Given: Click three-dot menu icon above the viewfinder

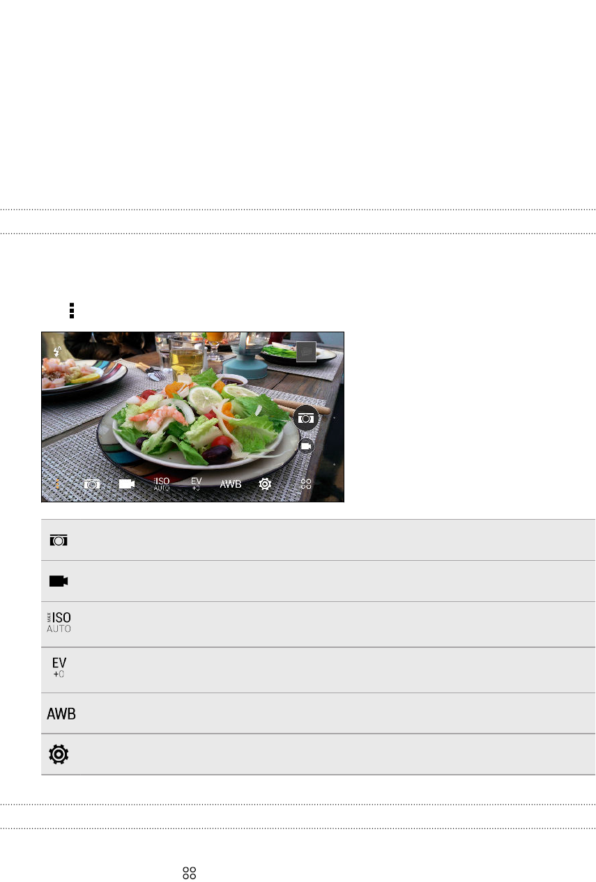Looking at the screenshot, I should point(71,311).
